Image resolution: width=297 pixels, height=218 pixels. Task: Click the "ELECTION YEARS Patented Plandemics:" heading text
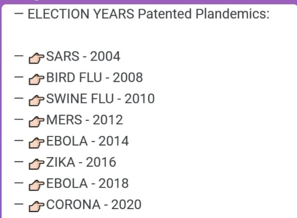[148, 14]
